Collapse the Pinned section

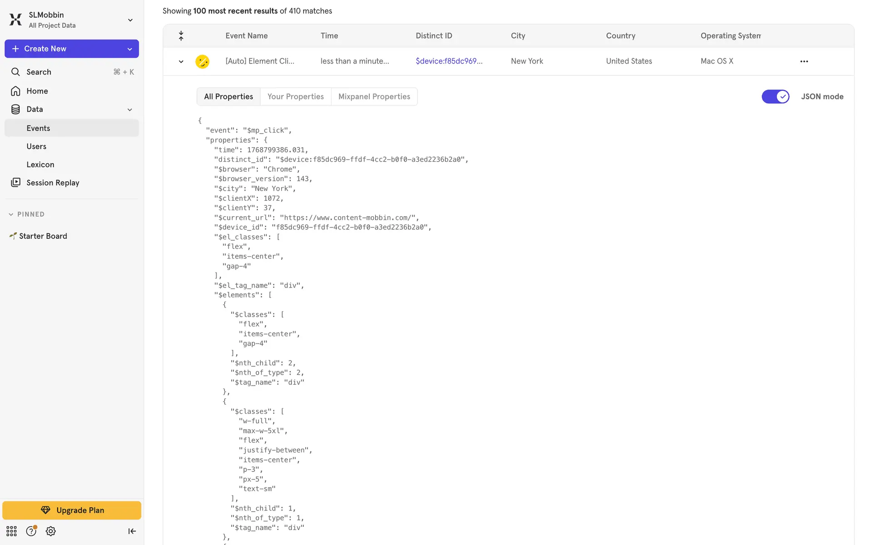coord(11,214)
